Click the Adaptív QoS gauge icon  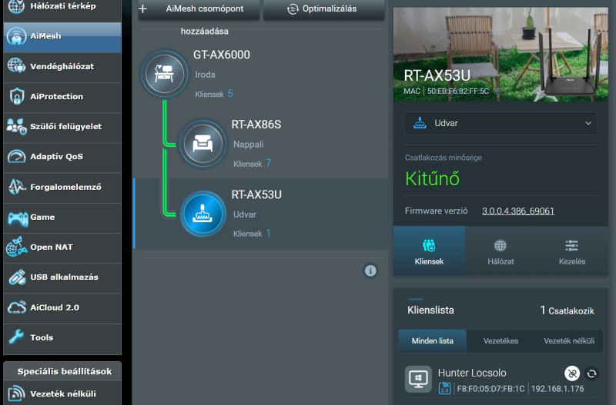(x=16, y=157)
